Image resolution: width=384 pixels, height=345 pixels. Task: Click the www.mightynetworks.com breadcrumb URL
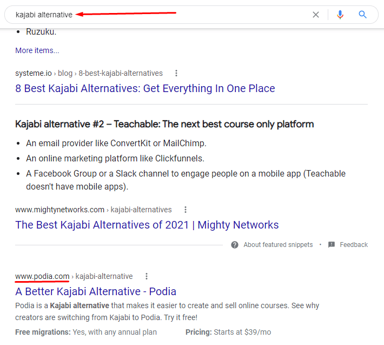tap(94, 210)
